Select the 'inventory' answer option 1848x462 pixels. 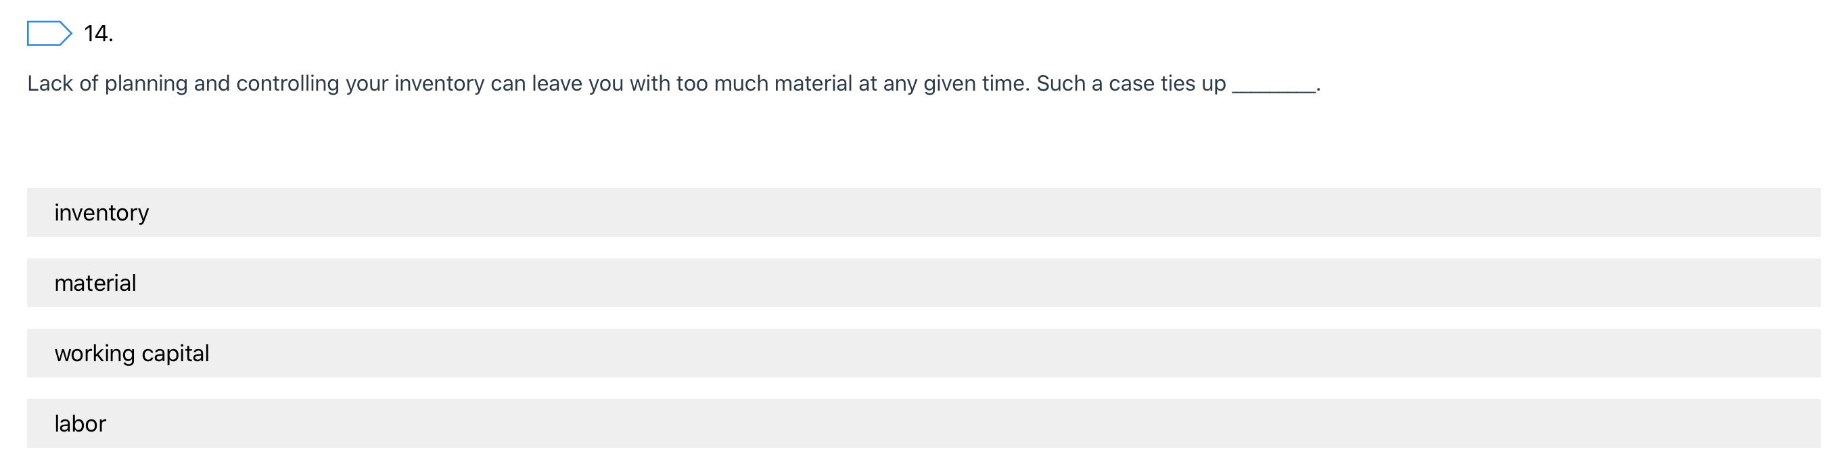point(923,212)
